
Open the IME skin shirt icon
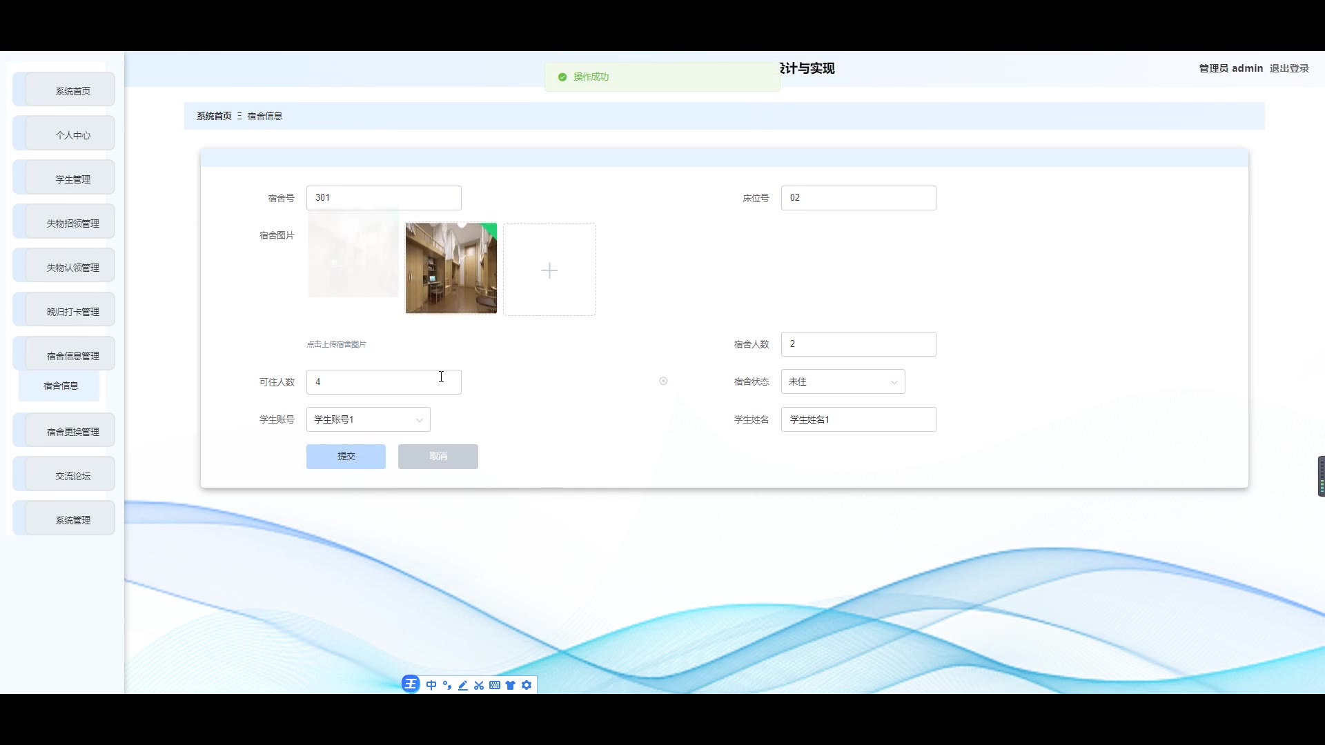point(511,685)
